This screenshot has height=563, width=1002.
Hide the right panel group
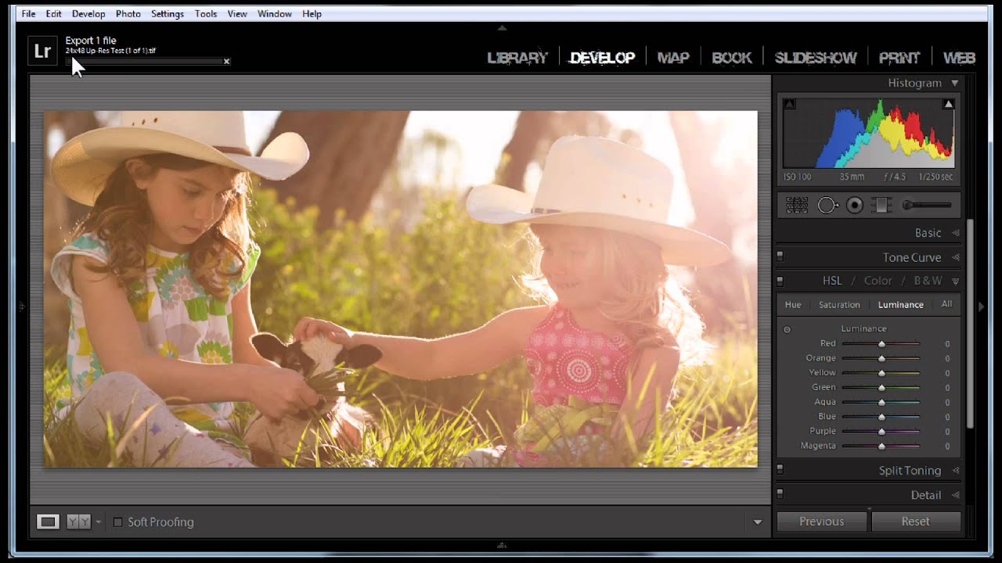[981, 307]
